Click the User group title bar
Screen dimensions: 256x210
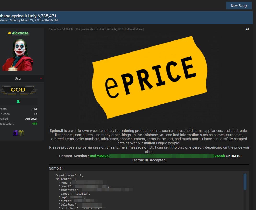click(18, 79)
